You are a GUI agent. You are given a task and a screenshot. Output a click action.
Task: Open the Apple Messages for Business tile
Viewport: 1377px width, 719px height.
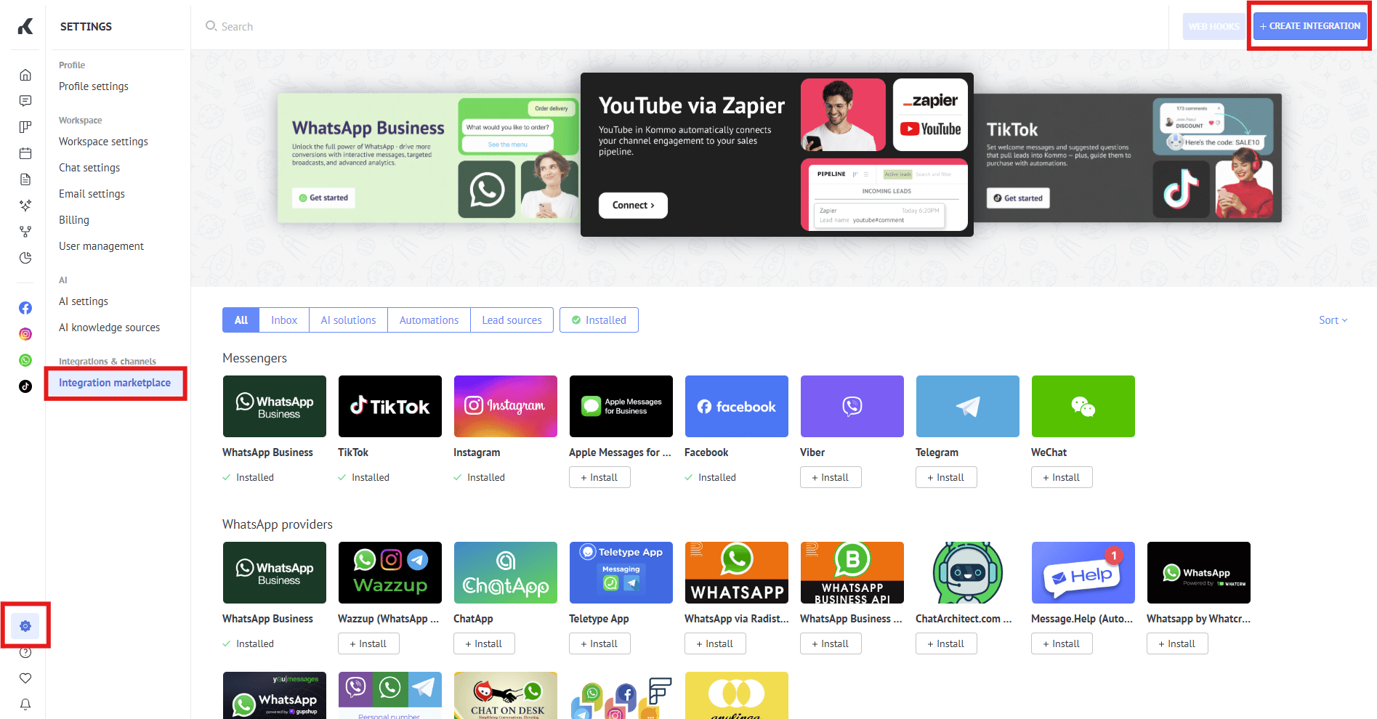point(621,406)
